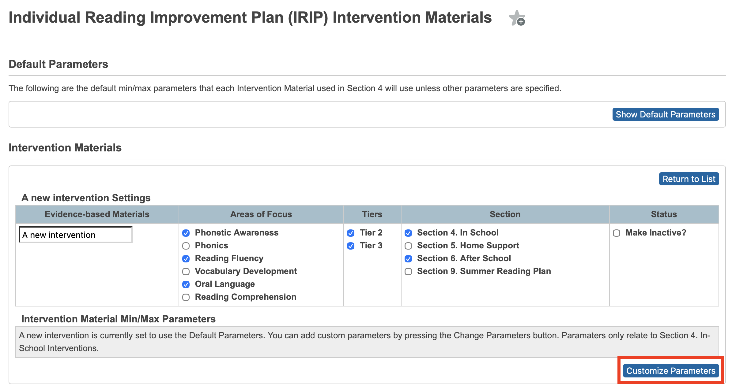The width and height of the screenshot is (732, 386).
Task: Uncheck Phonetic Awareness area of focus
Action: (186, 233)
